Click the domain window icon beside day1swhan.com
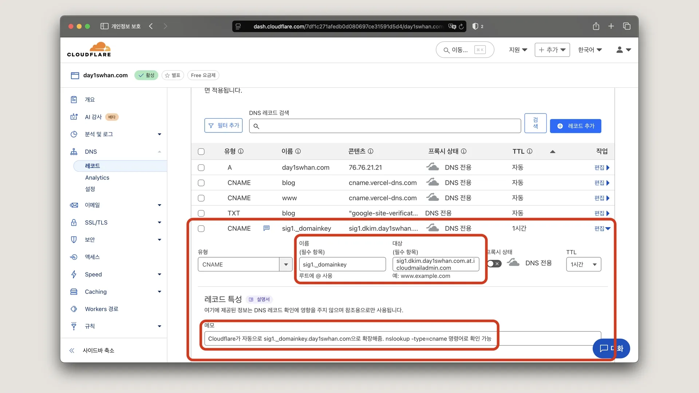 click(x=75, y=75)
